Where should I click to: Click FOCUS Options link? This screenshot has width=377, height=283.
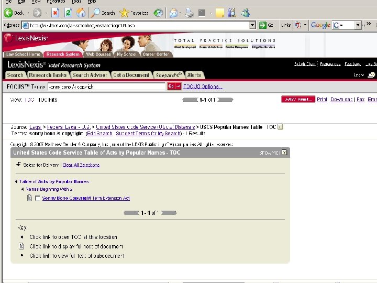click(x=203, y=86)
